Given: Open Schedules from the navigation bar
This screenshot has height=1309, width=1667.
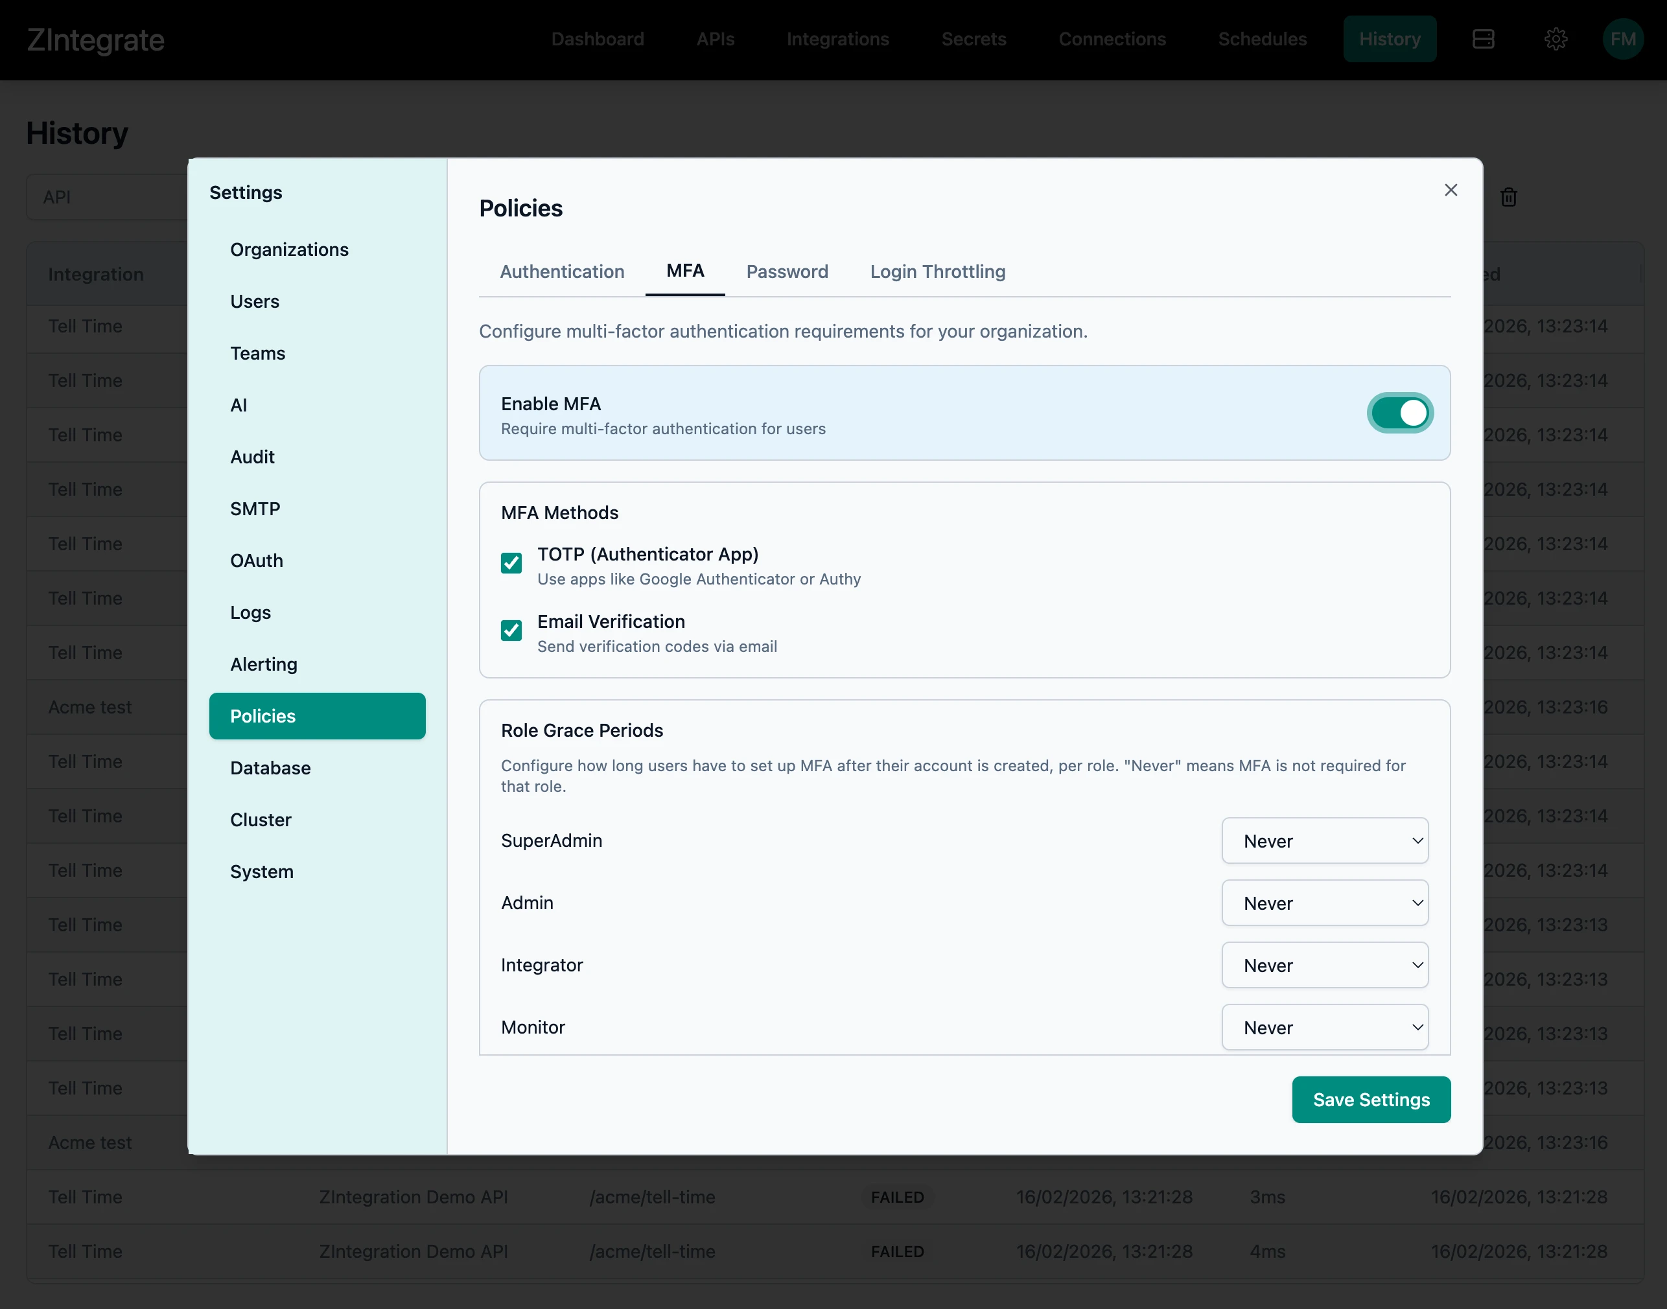Looking at the screenshot, I should coord(1263,39).
